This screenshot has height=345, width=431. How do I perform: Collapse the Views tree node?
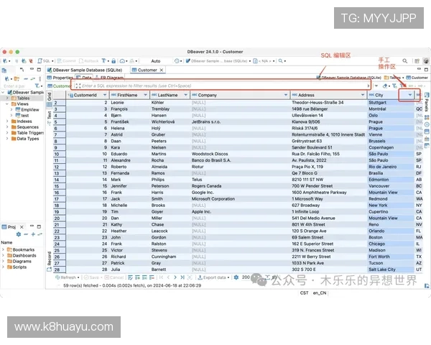7,104
